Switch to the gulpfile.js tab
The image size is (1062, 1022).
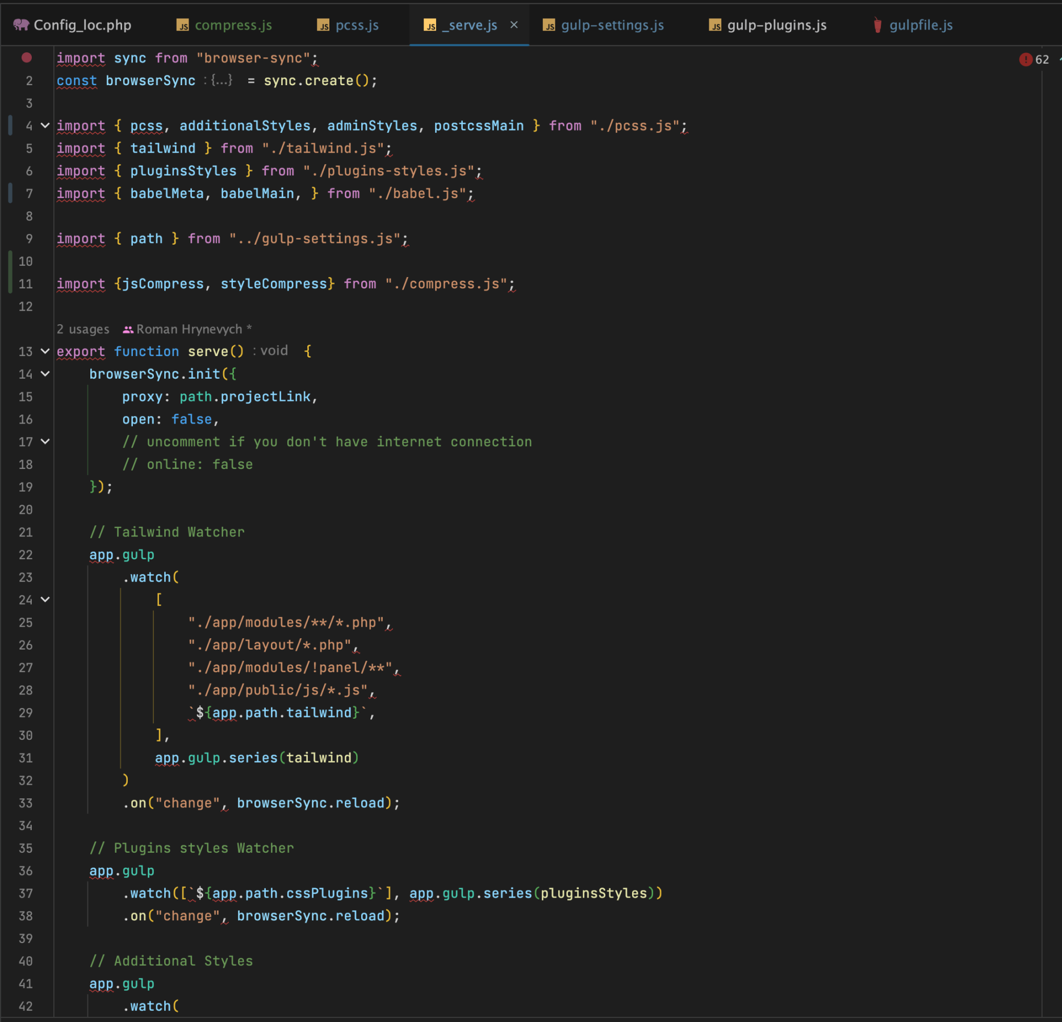(913, 25)
